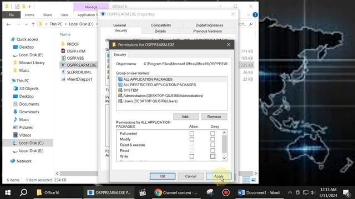Check Deny for Modify permission
The image size is (355, 199).
pyautogui.click(x=212, y=139)
